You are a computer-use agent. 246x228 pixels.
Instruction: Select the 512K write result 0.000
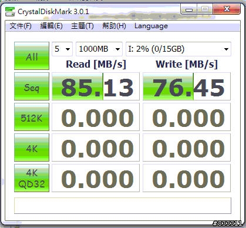click(x=187, y=117)
